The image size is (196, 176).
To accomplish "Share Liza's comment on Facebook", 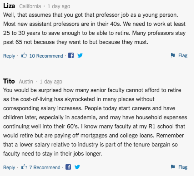I will click(x=71, y=55).
